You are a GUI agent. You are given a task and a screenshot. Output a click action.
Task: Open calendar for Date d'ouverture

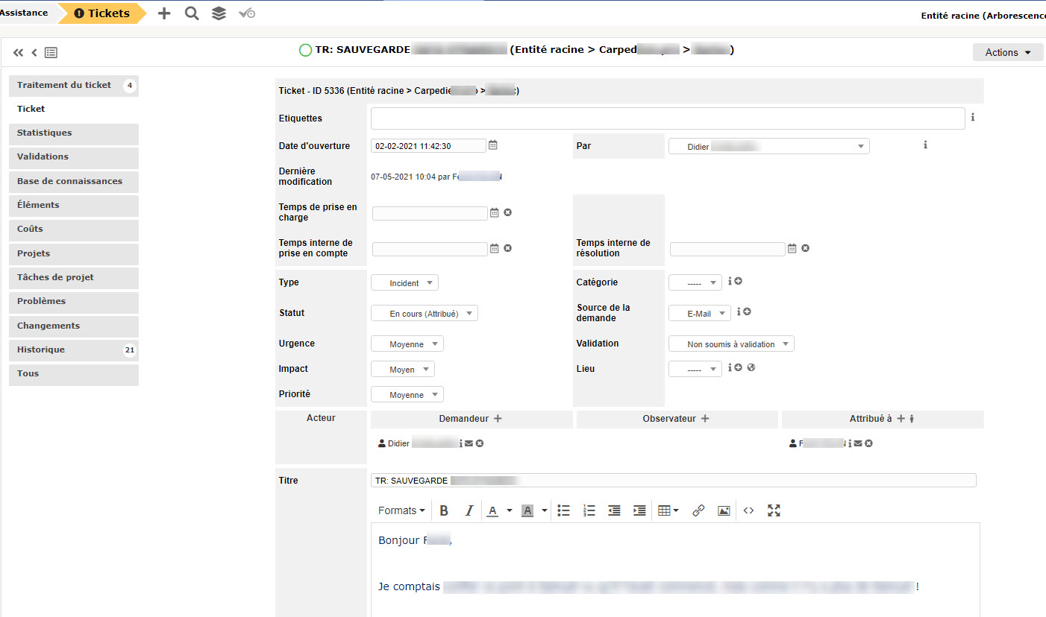coord(493,145)
